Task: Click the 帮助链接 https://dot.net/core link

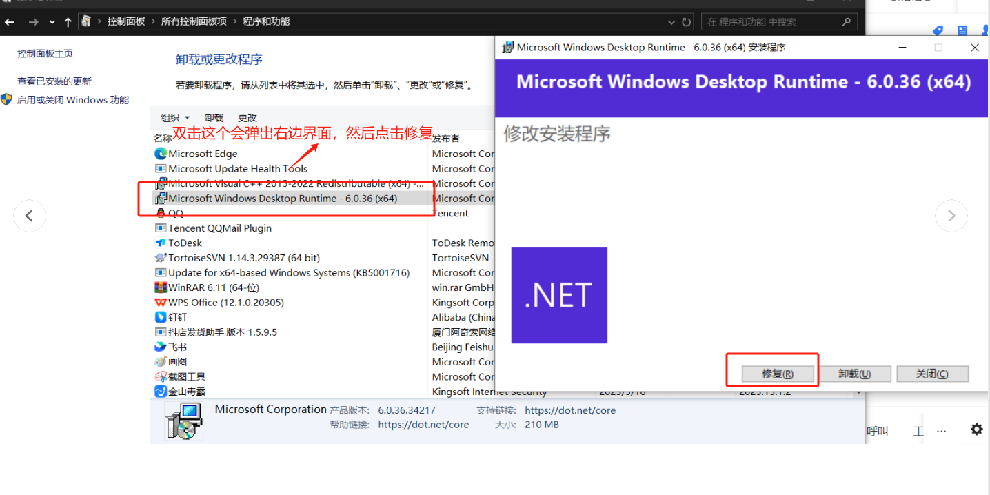Action: click(x=423, y=425)
